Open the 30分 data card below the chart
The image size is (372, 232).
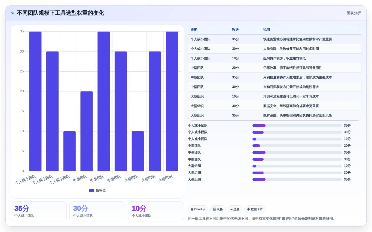97,211
